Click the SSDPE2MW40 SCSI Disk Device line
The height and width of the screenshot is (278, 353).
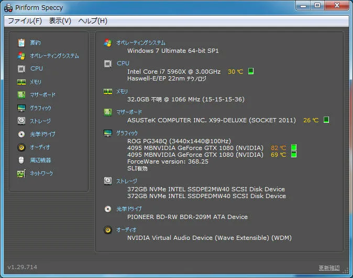206,189
